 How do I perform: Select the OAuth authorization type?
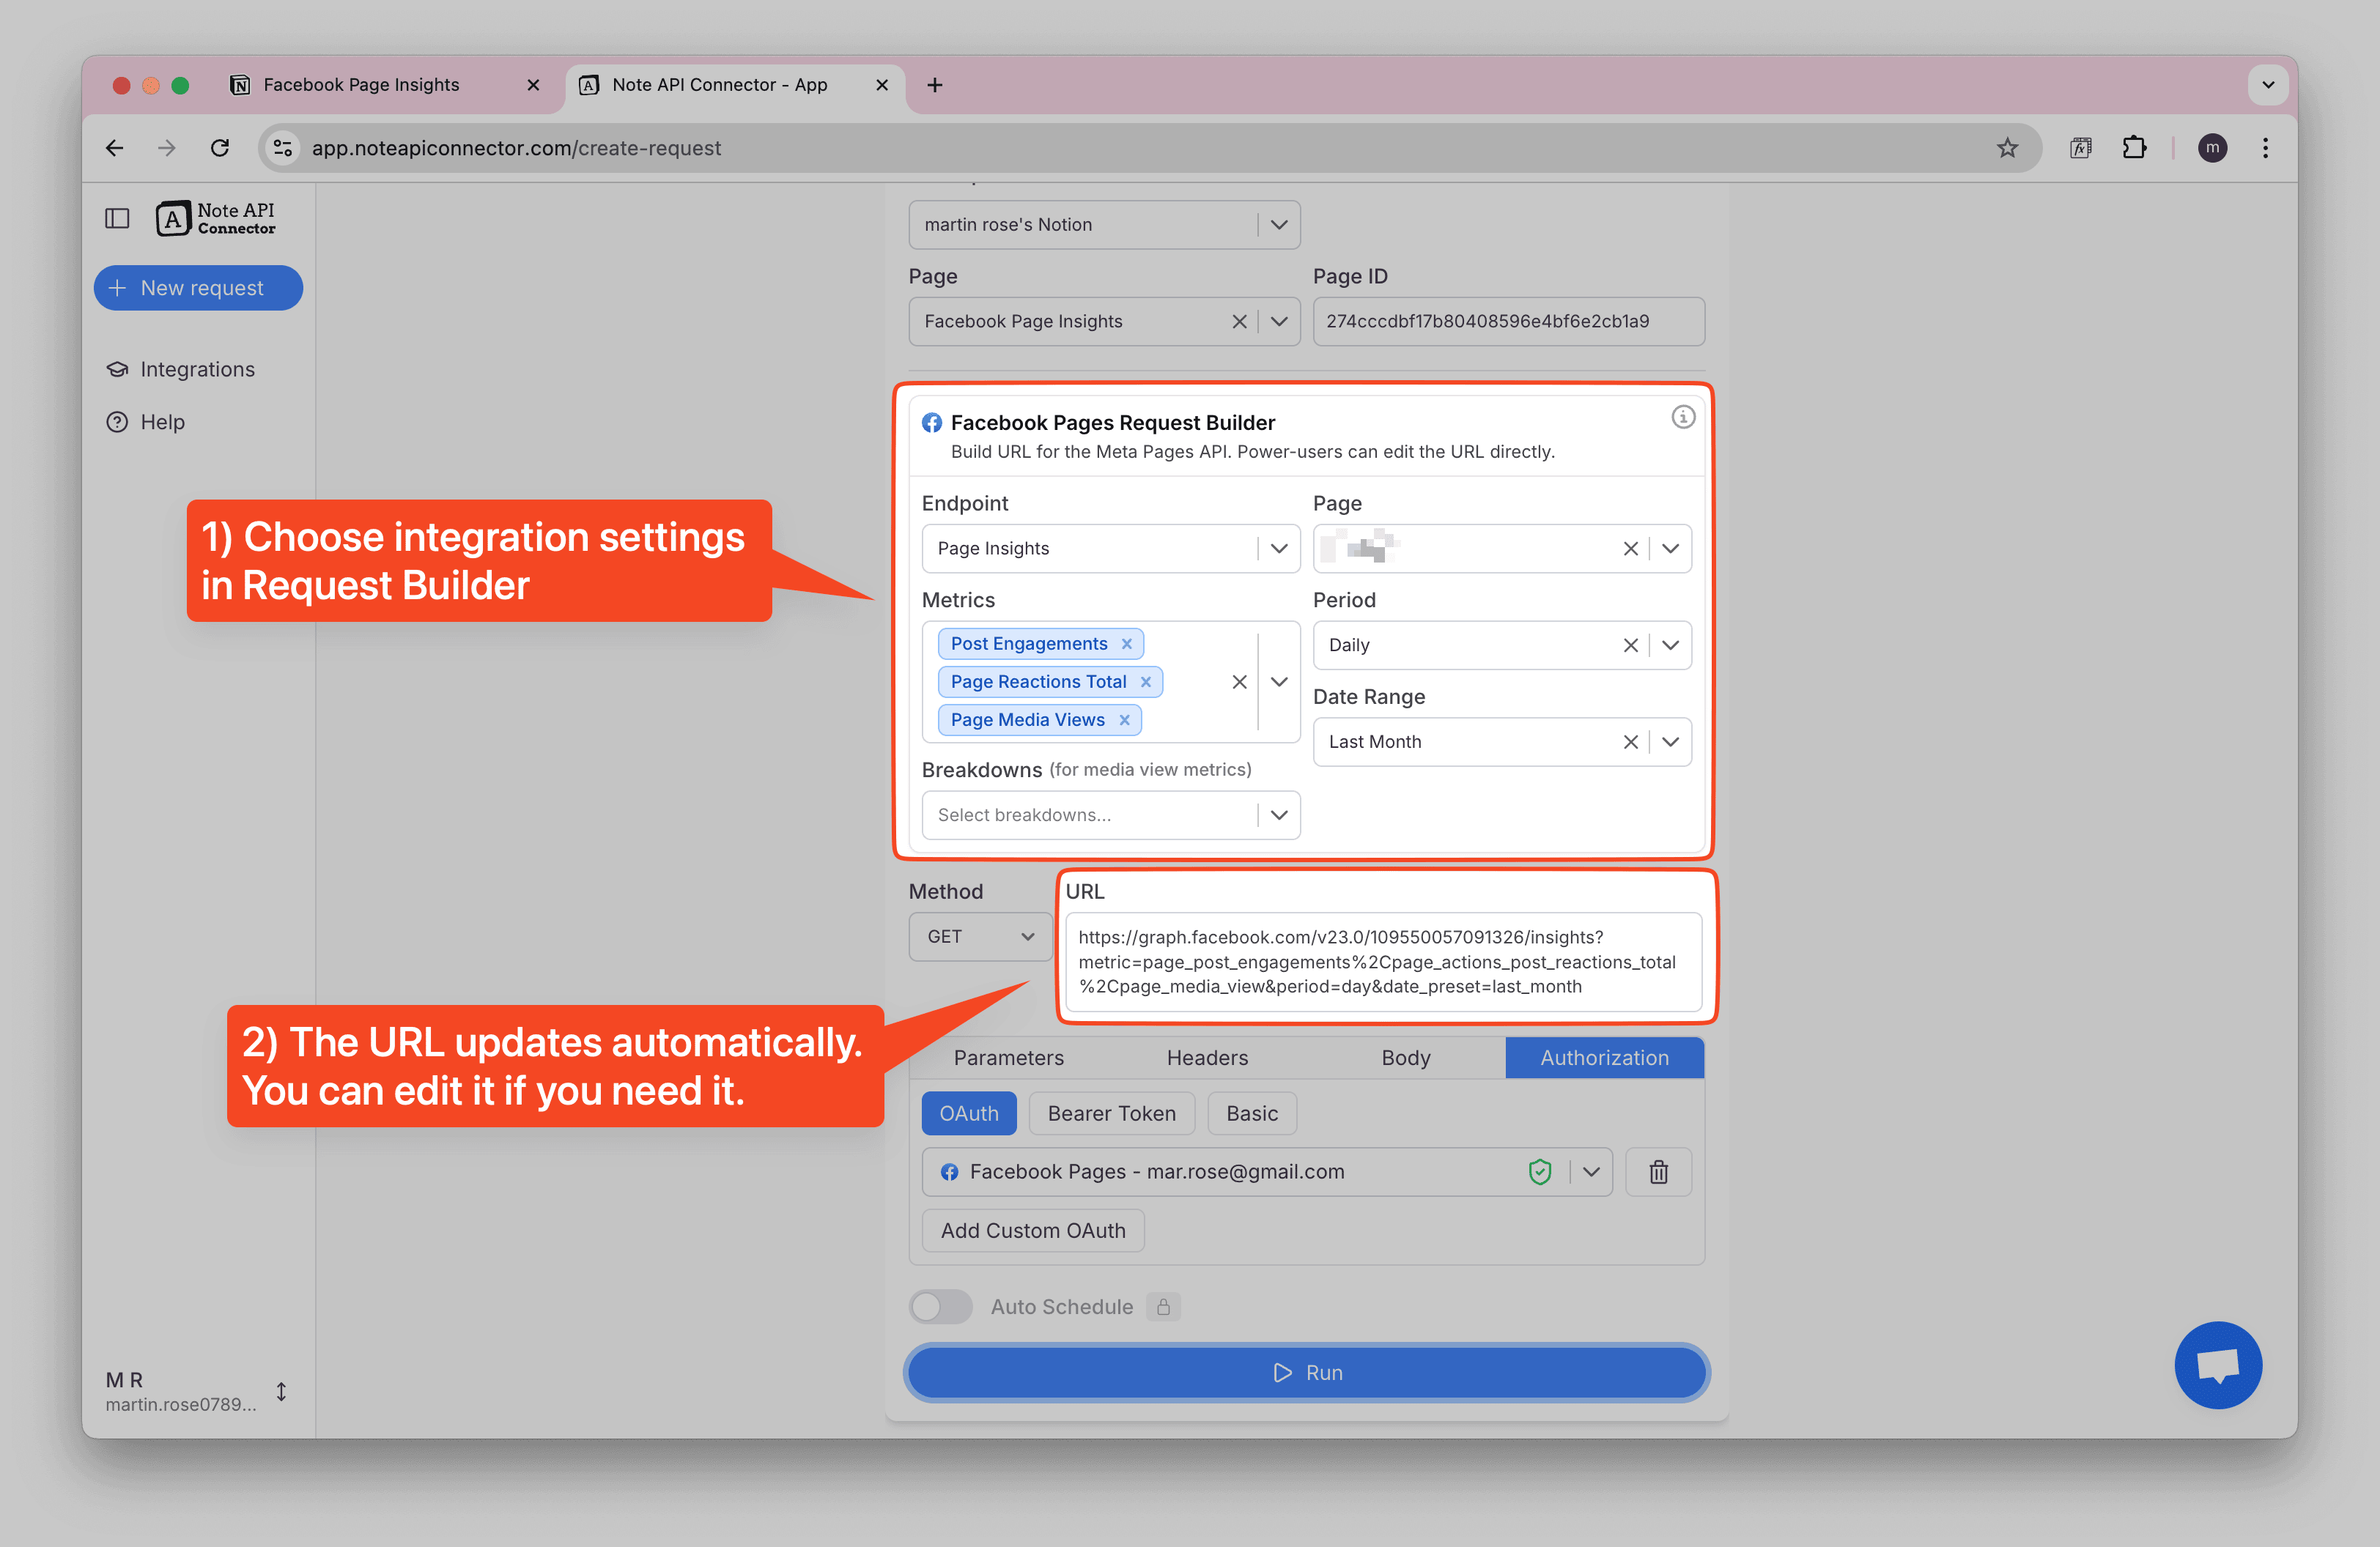968,1113
